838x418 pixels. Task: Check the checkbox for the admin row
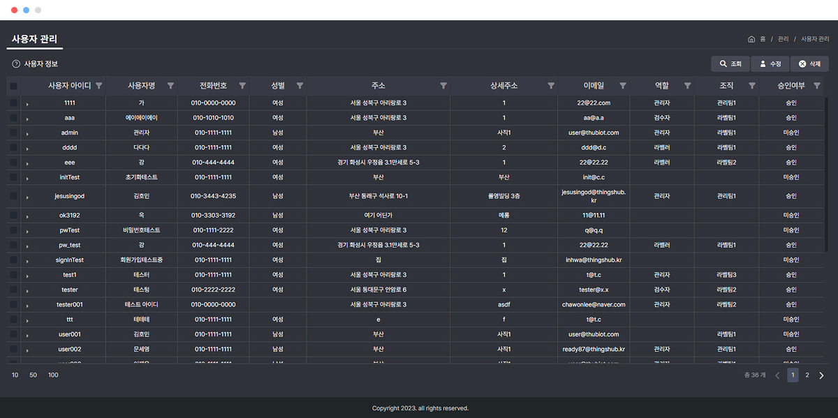pyautogui.click(x=12, y=132)
